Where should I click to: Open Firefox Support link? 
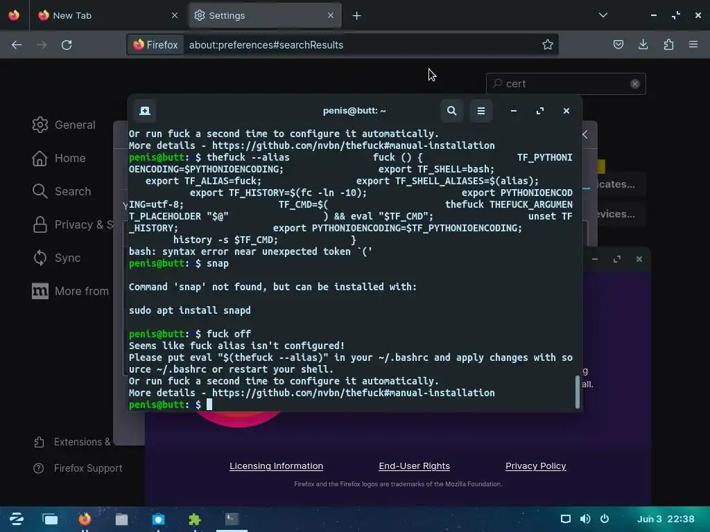(78, 468)
